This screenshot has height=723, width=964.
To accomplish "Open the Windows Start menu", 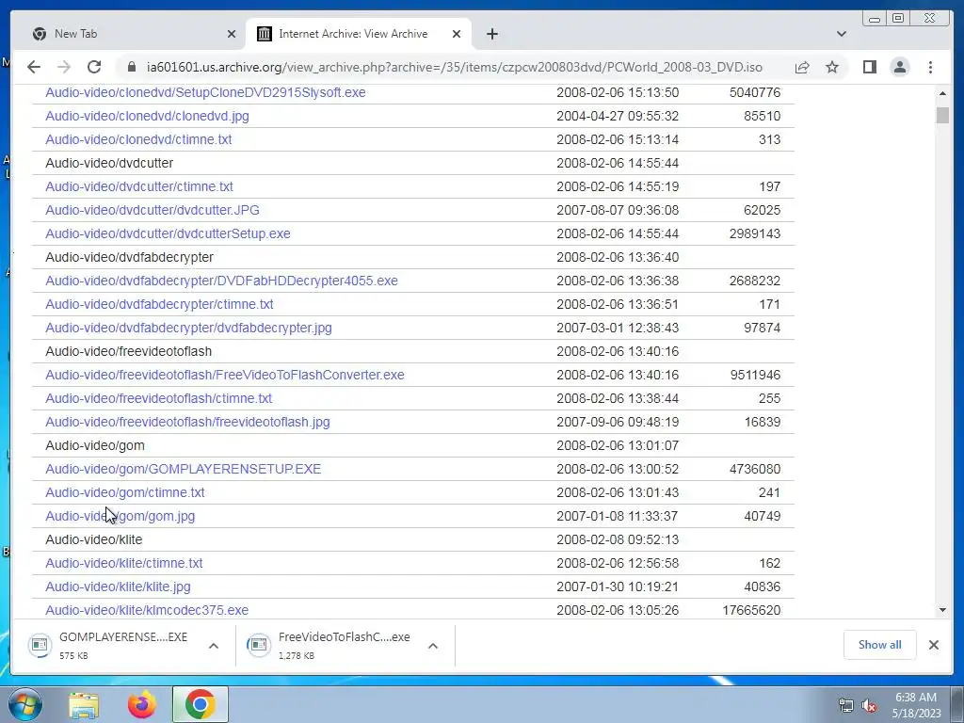I will (x=24, y=704).
